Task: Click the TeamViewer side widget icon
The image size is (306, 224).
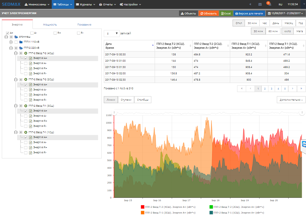Action: 304,145
